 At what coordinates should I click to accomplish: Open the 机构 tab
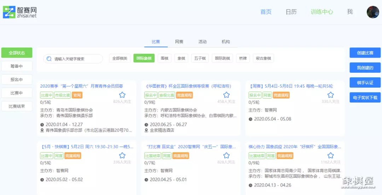[x=226, y=42]
